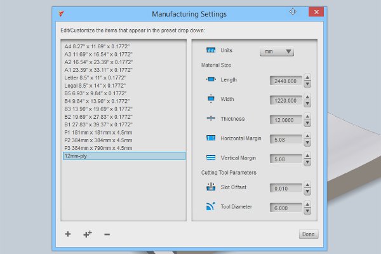
Task: Decrease Width with down arrow
Action: pos(307,104)
